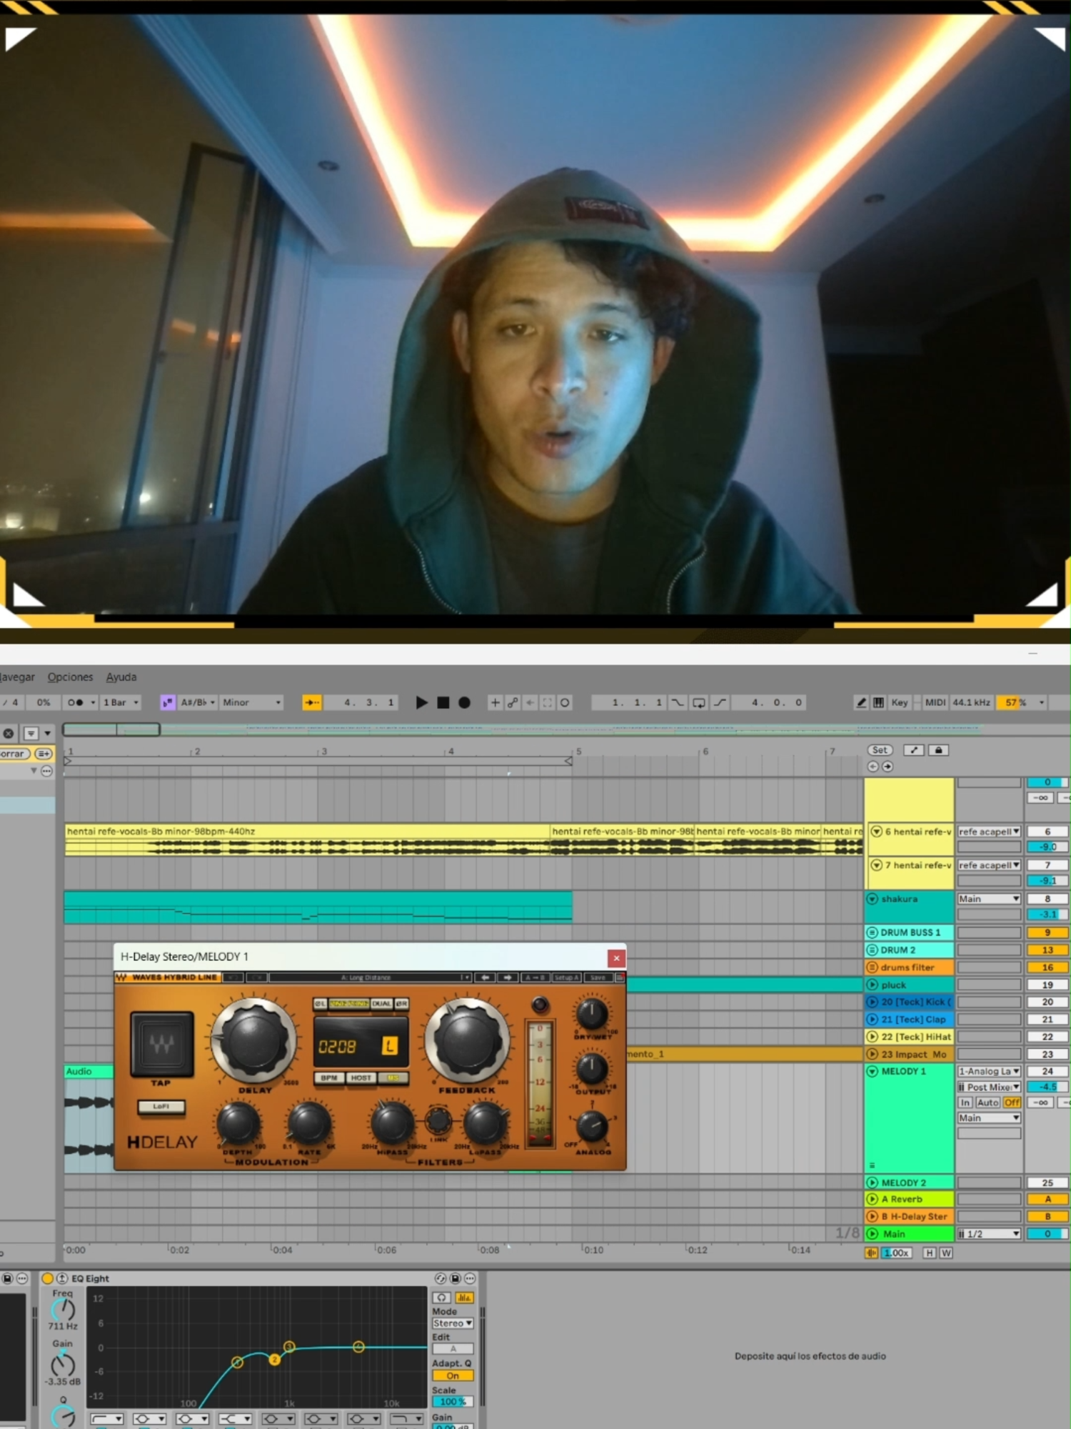This screenshot has height=1429, width=1071.
Task: Click EQ Eight hot-swap preset icon
Action: 441,1278
